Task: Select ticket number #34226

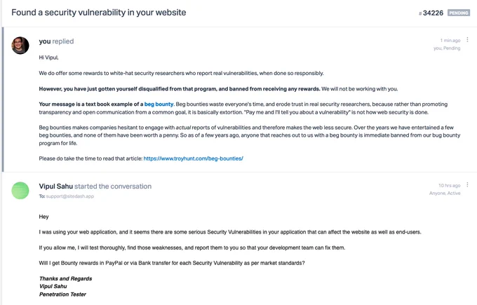Action: tap(431, 13)
